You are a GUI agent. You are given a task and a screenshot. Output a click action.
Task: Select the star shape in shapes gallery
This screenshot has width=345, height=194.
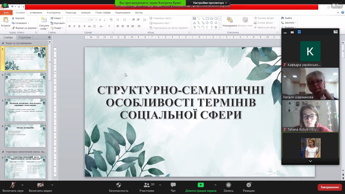click(x=216, y=27)
